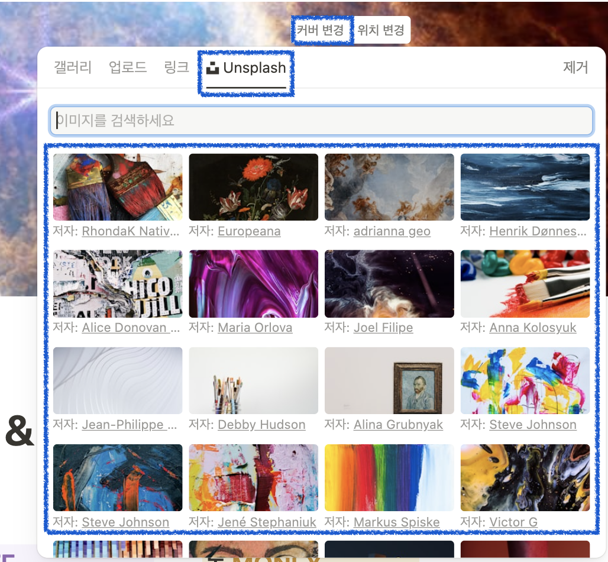Open the 링크 tab
Image resolution: width=608 pixels, height=562 pixels.
[176, 67]
